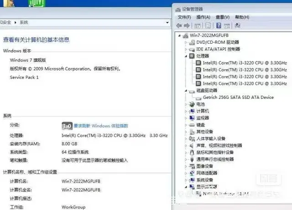This screenshot has width=292, height=210.
Task: Click the 计算机 category icon
Action: click(x=192, y=111)
